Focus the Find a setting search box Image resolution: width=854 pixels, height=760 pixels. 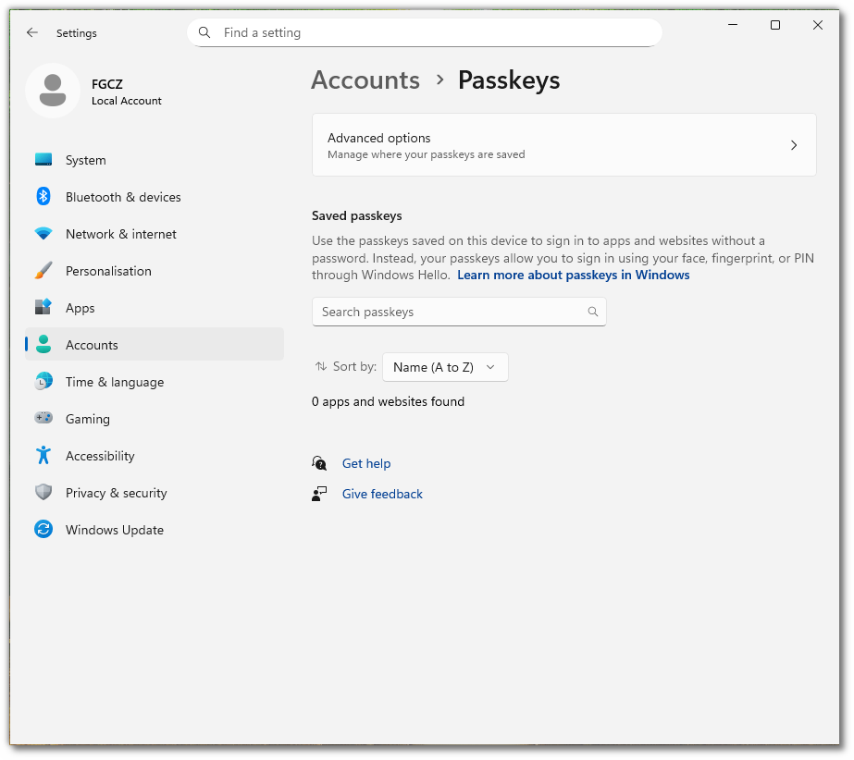[x=425, y=32]
